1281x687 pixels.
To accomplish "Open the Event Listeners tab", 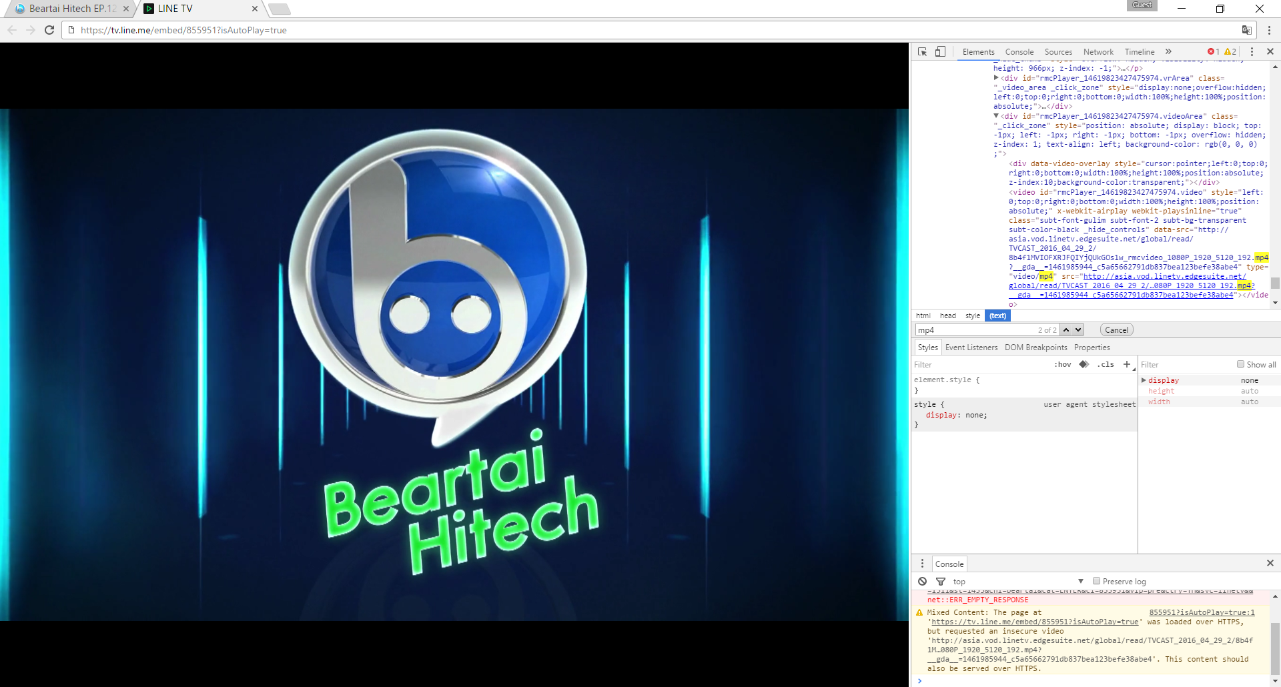I will pyautogui.click(x=971, y=348).
